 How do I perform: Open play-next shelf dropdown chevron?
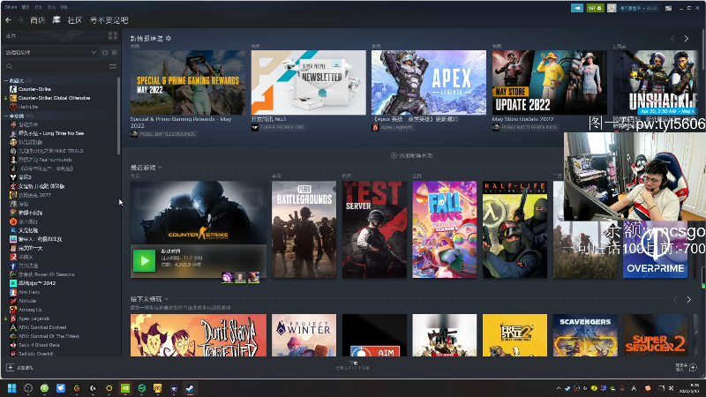[166, 299]
